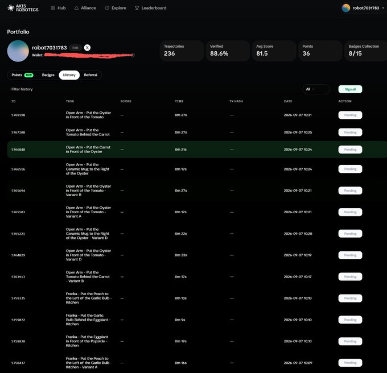The height and width of the screenshot is (373, 387).
Task: Open the Hub grid icon
Action: click(53, 8)
